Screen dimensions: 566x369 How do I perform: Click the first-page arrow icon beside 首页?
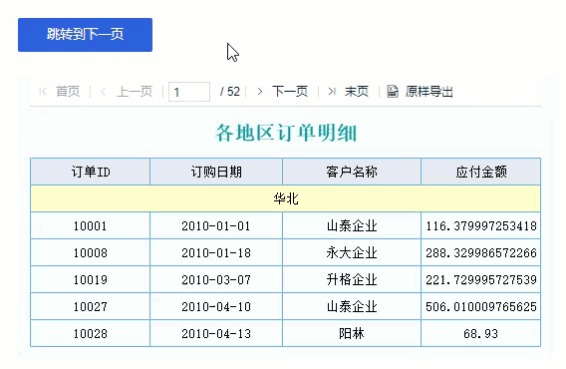[x=43, y=92]
